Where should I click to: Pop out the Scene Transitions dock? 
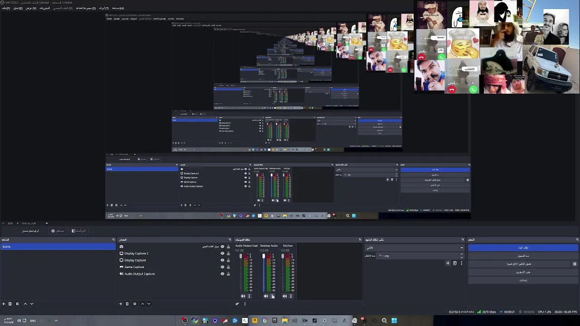(463, 240)
